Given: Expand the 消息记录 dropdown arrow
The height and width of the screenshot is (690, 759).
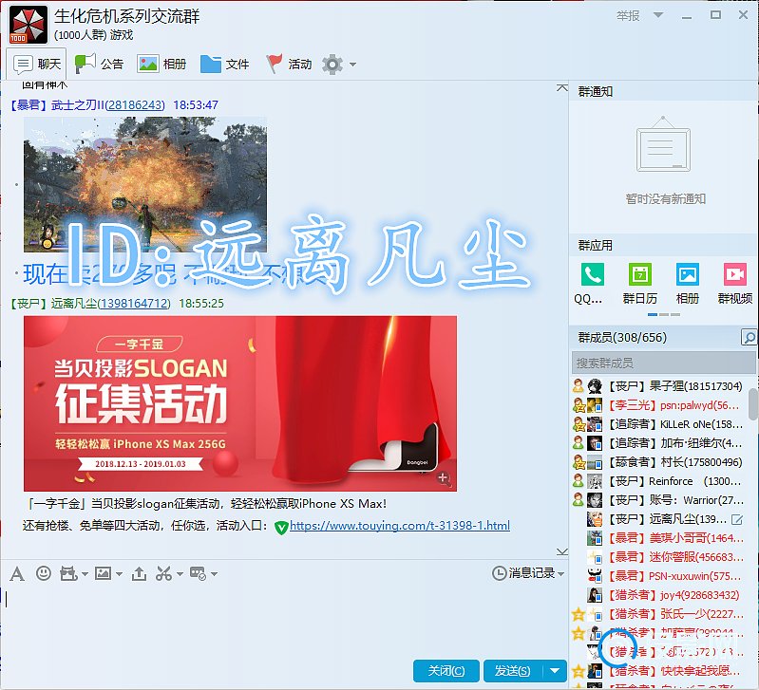Looking at the screenshot, I should (x=561, y=574).
